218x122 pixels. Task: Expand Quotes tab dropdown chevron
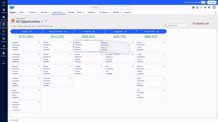(x=84, y=13)
